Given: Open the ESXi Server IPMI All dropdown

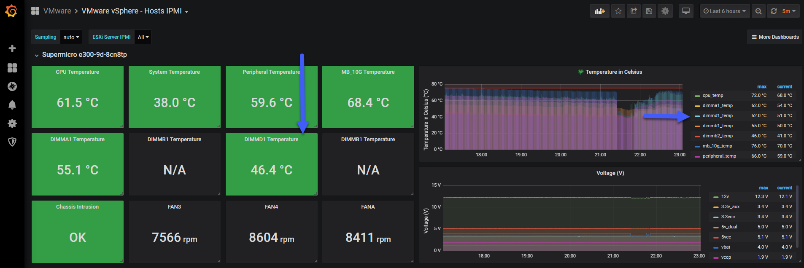Looking at the screenshot, I should [143, 37].
